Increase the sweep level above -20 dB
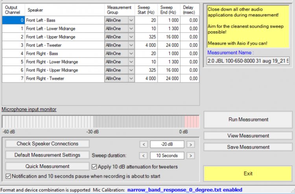This screenshot has width=295, height=194. (x=190, y=144)
